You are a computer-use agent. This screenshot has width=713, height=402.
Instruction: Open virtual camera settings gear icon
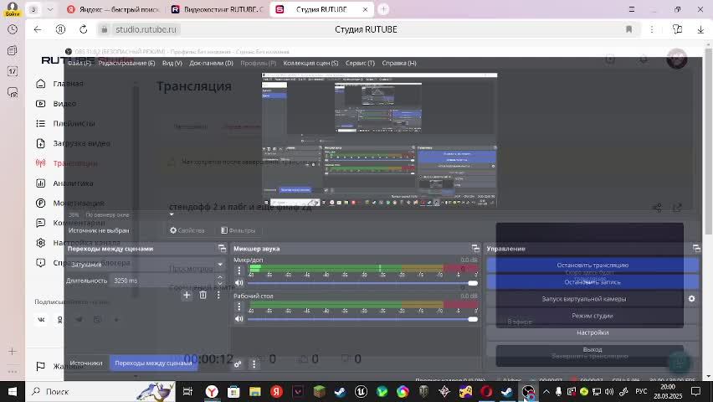point(691,299)
